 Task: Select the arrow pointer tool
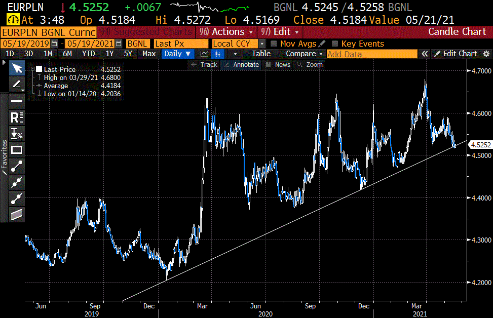click(x=17, y=68)
